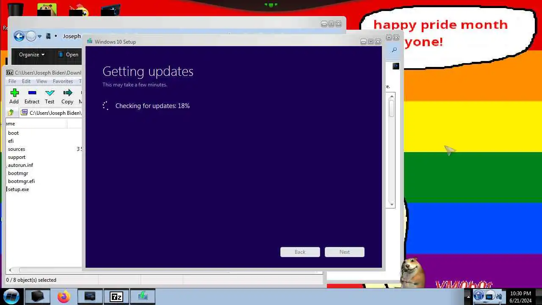Click the 7z icon in 7-Zip title bar
Screen dimensions: 542x305
click(x=10, y=72)
